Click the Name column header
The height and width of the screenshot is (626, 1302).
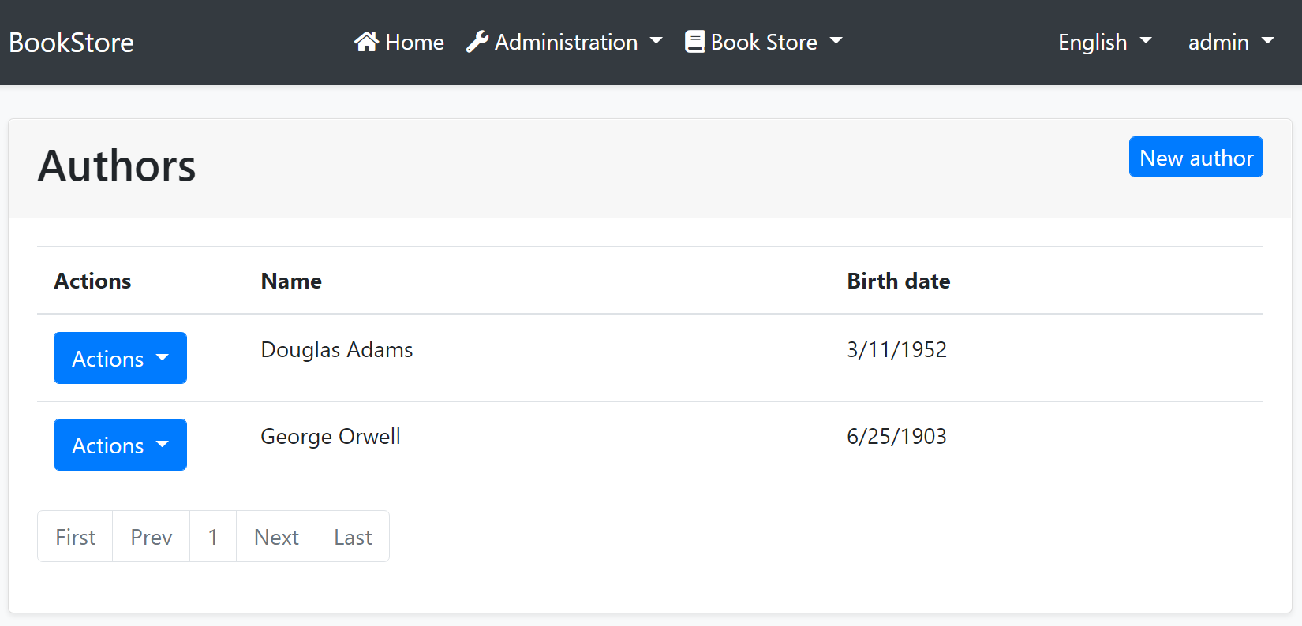coord(290,281)
